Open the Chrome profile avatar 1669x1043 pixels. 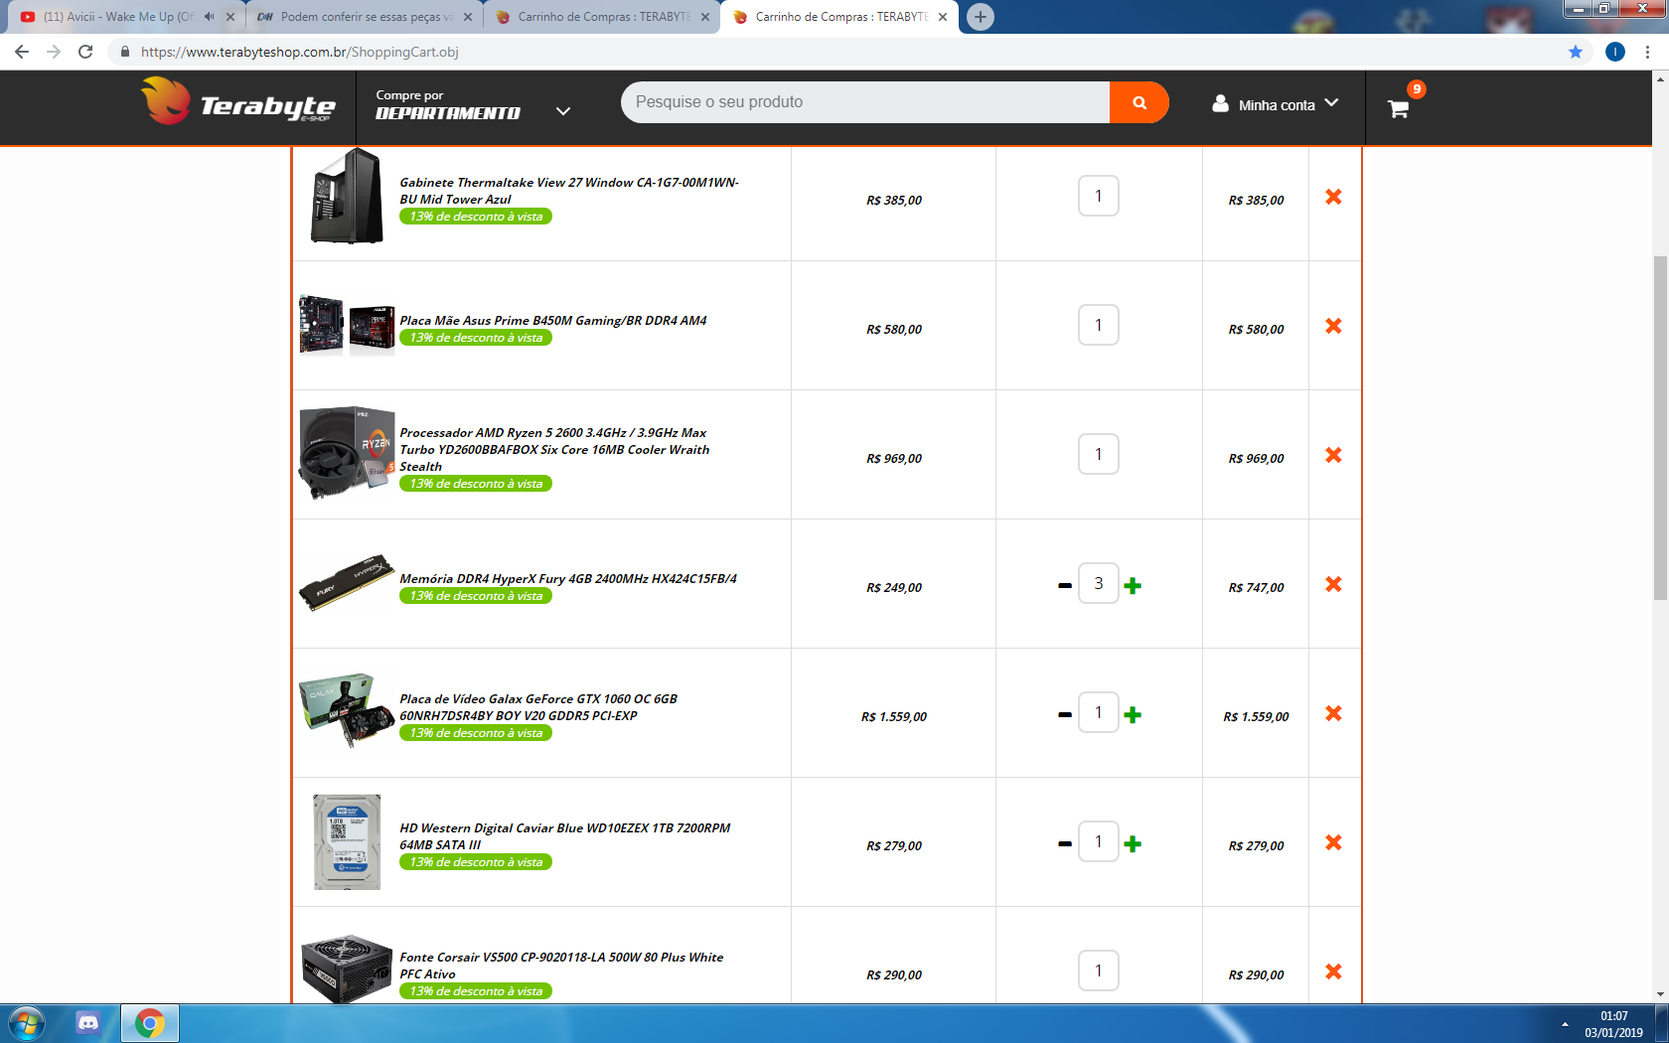[x=1615, y=52]
